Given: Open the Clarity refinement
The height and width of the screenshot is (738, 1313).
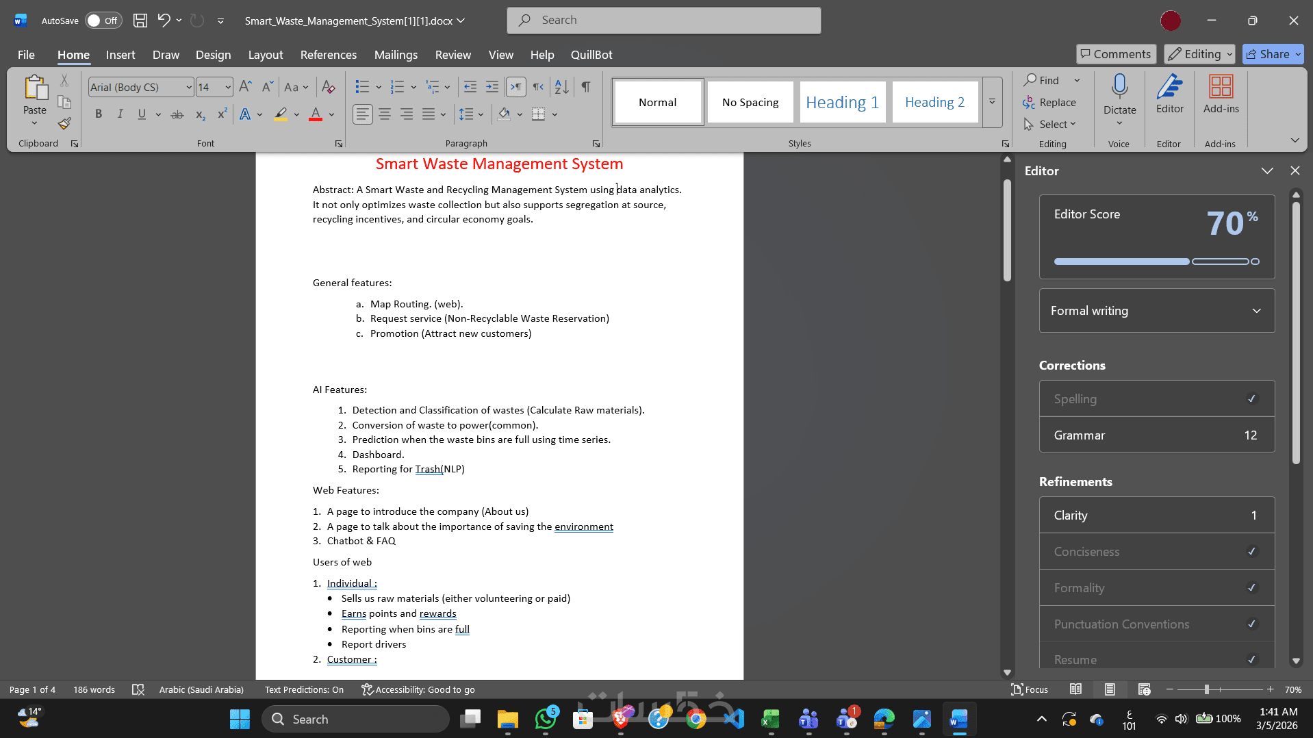Looking at the screenshot, I should click(x=1157, y=516).
